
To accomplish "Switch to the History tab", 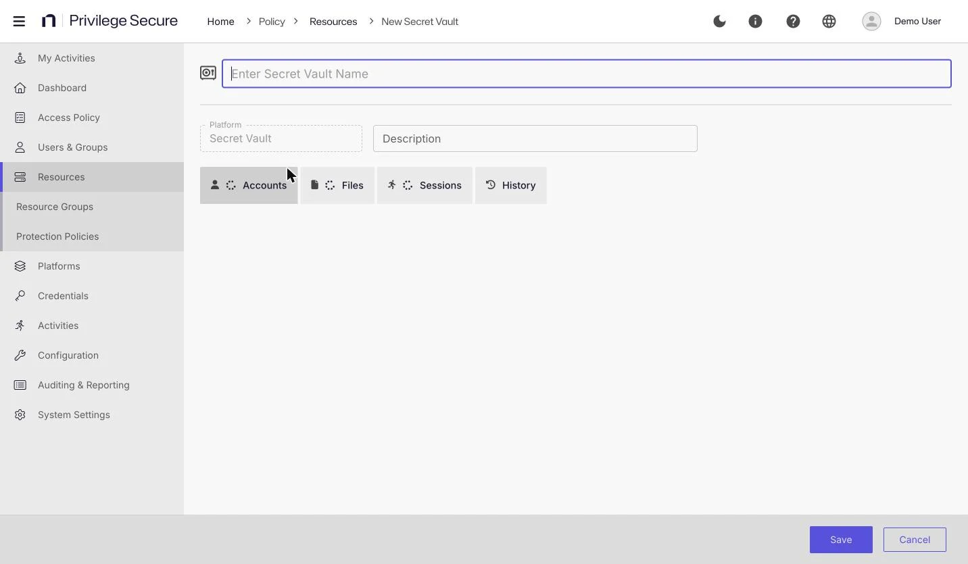I will pos(511,185).
